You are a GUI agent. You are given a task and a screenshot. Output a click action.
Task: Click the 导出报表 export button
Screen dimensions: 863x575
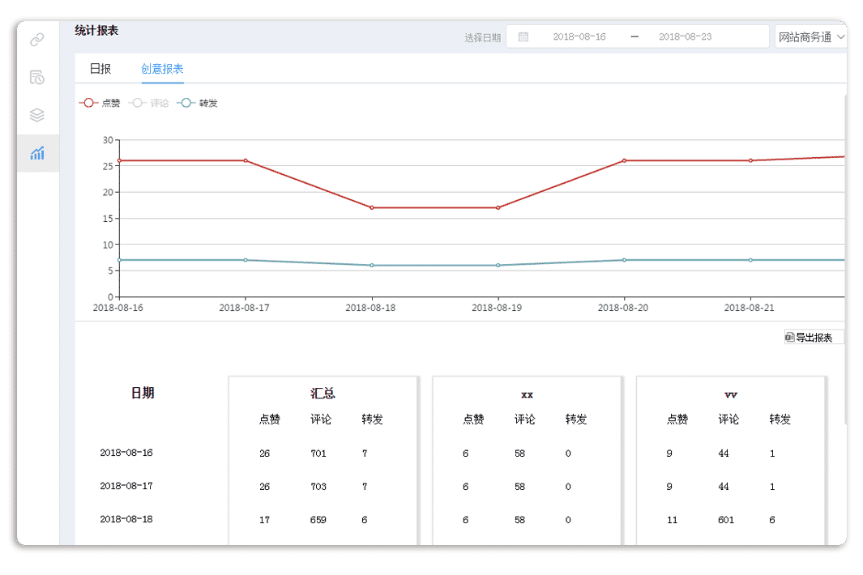(x=814, y=338)
